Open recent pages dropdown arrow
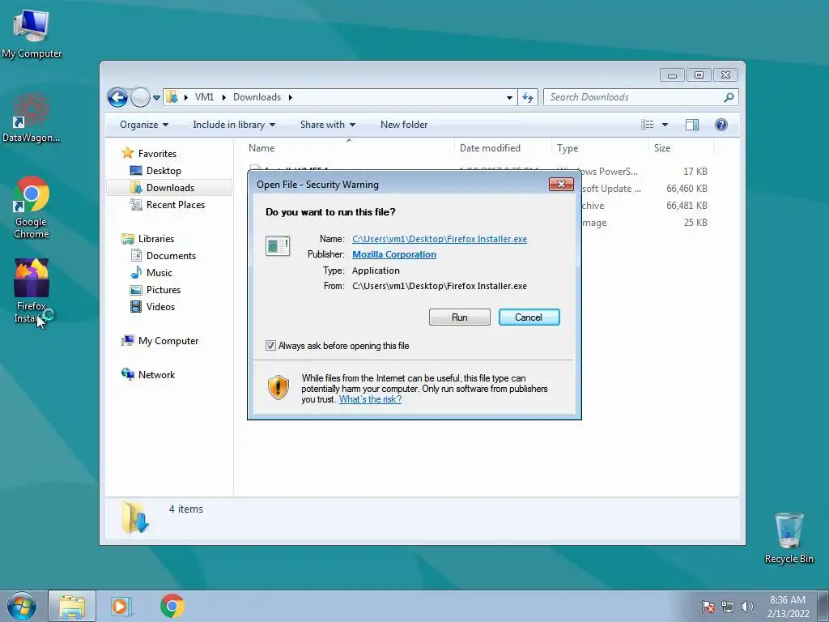This screenshot has width=829, height=622. pos(156,98)
